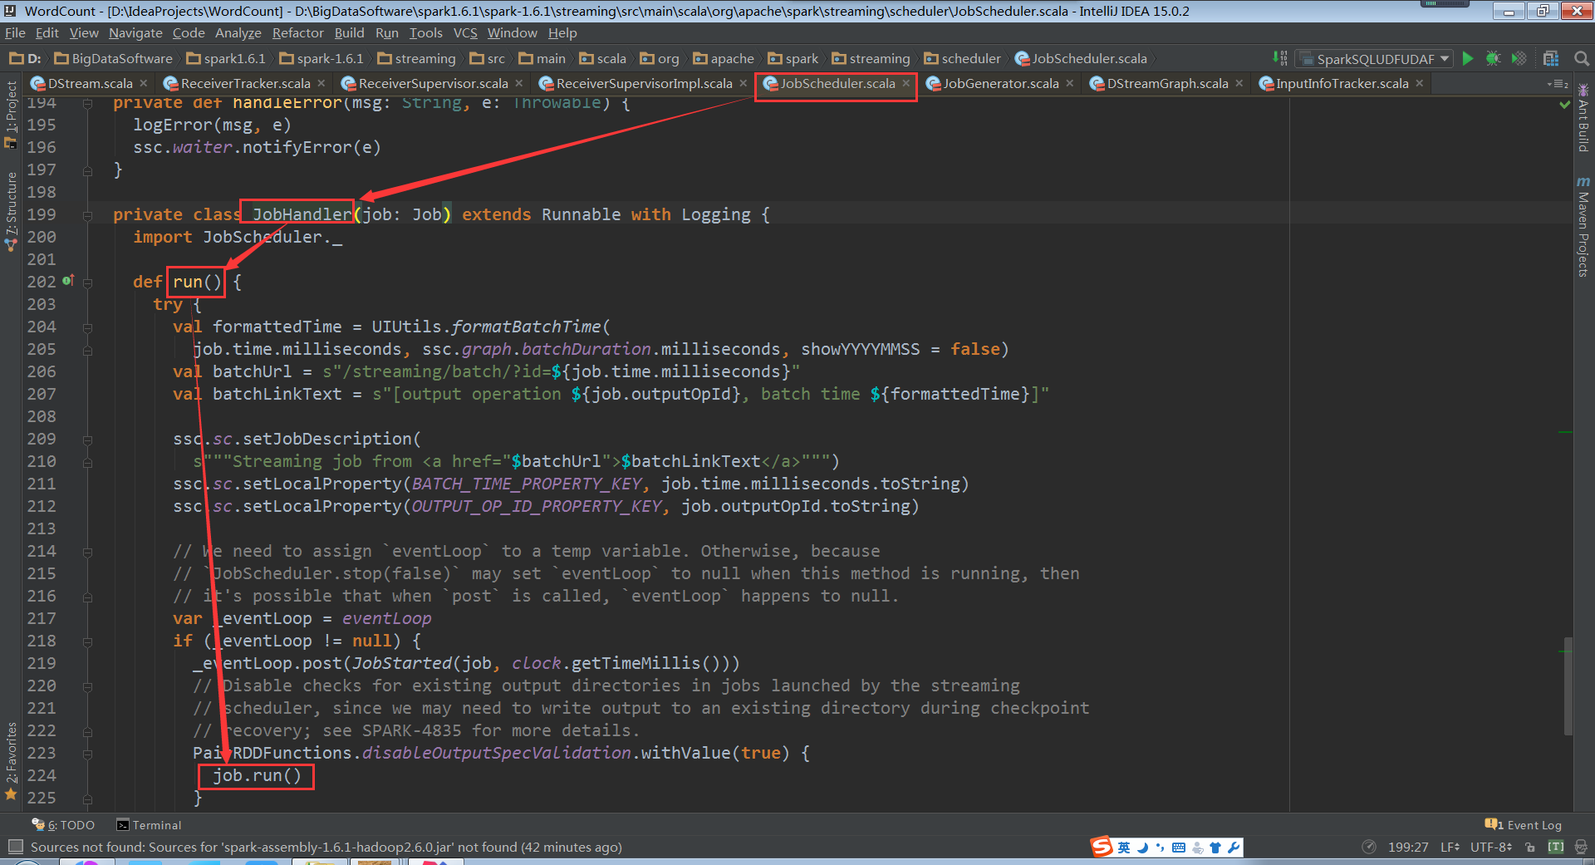Change line separator LF selector
The height and width of the screenshot is (865, 1595).
(1450, 847)
